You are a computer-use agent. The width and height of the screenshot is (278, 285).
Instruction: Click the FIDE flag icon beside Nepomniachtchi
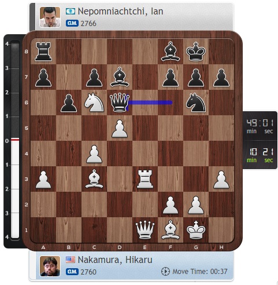pos(71,12)
